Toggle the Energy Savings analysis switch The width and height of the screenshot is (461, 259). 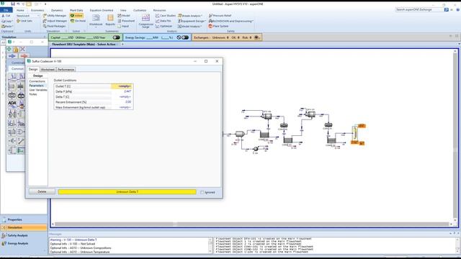[x=185, y=37]
